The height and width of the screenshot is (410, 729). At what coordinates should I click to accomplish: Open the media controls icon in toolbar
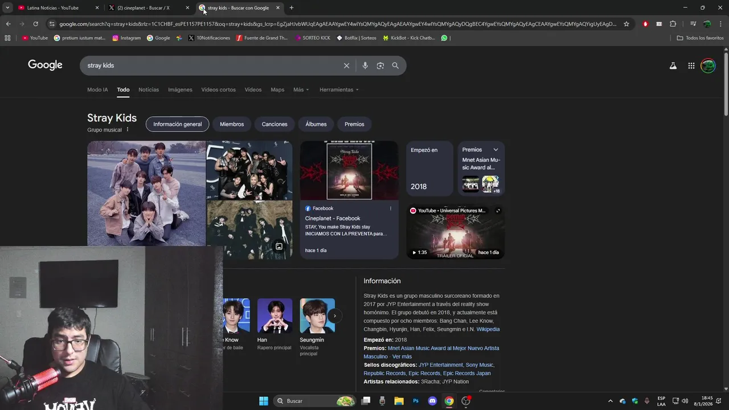coord(693,24)
